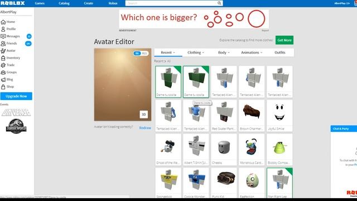Click the 'Explore the catalog' text

pos(246,40)
